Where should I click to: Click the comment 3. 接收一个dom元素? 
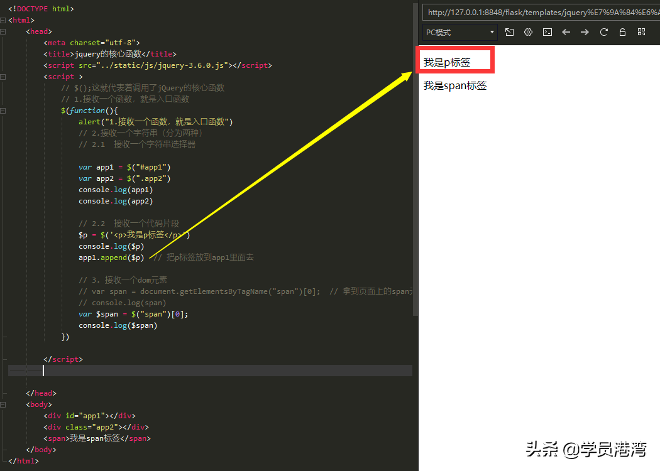click(x=123, y=280)
